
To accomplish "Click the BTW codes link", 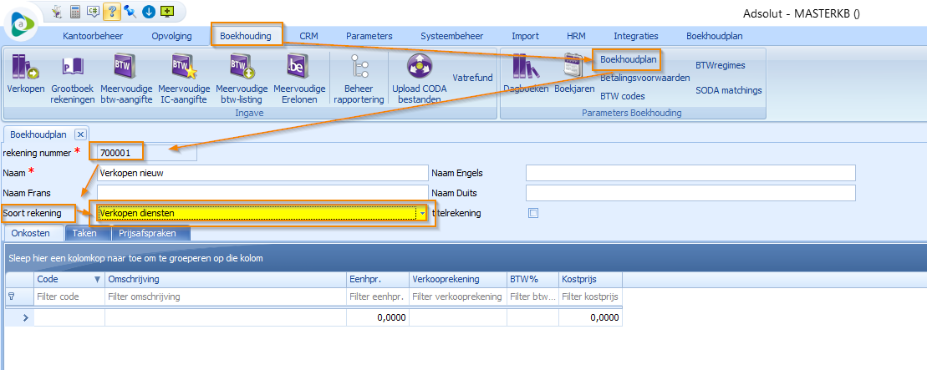I will [622, 96].
